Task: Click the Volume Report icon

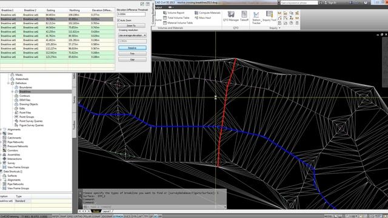Action: (x=165, y=13)
